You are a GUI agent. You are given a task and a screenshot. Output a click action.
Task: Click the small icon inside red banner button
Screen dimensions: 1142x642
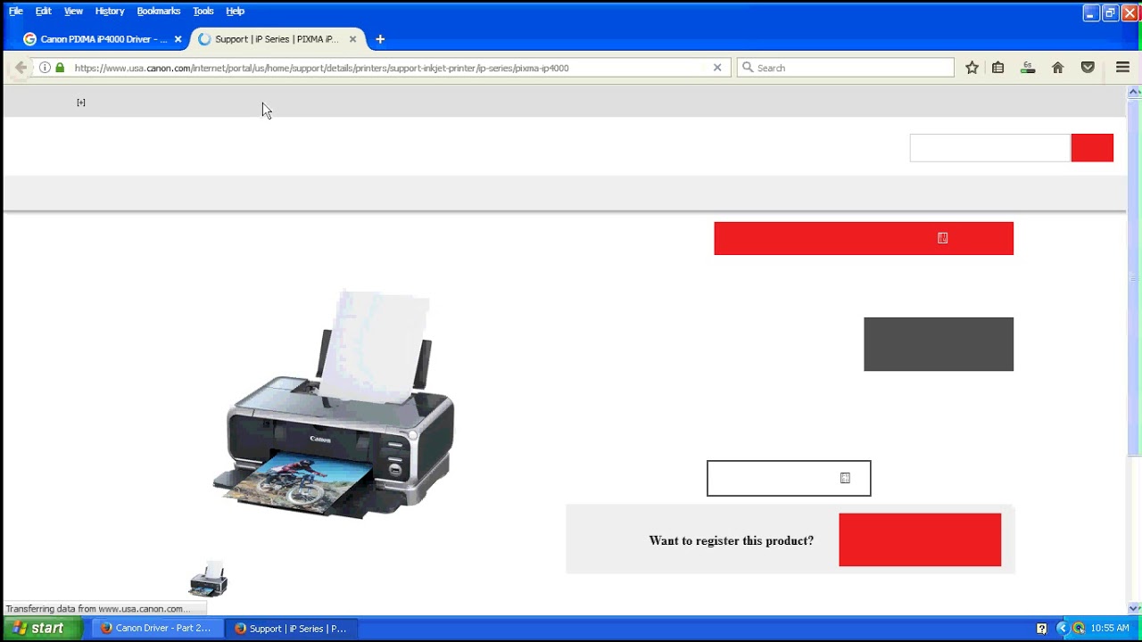click(x=943, y=238)
